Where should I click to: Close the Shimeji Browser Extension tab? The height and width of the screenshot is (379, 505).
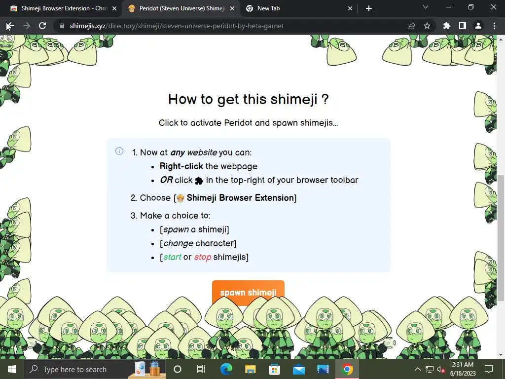(114, 9)
